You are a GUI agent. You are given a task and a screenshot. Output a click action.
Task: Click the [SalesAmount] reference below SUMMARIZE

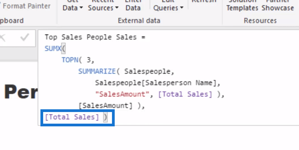tap(105, 106)
